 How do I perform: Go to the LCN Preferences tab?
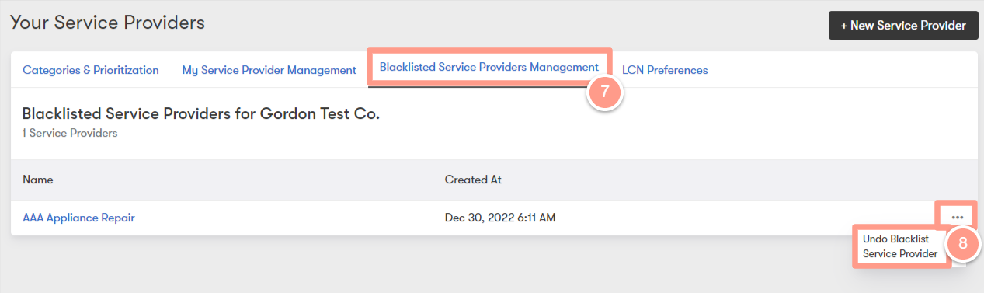tap(665, 70)
